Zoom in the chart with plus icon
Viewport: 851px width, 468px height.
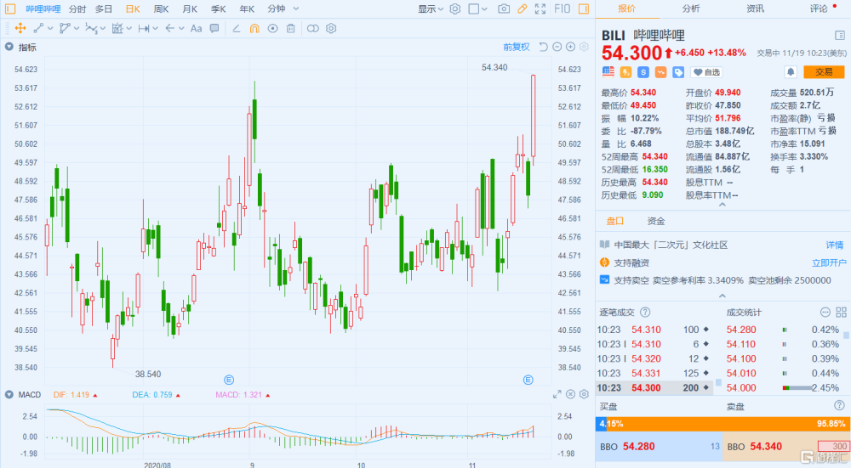click(x=570, y=47)
